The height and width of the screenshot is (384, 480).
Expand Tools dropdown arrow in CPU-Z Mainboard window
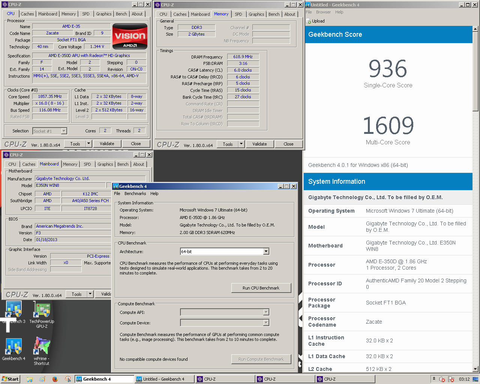90,294
